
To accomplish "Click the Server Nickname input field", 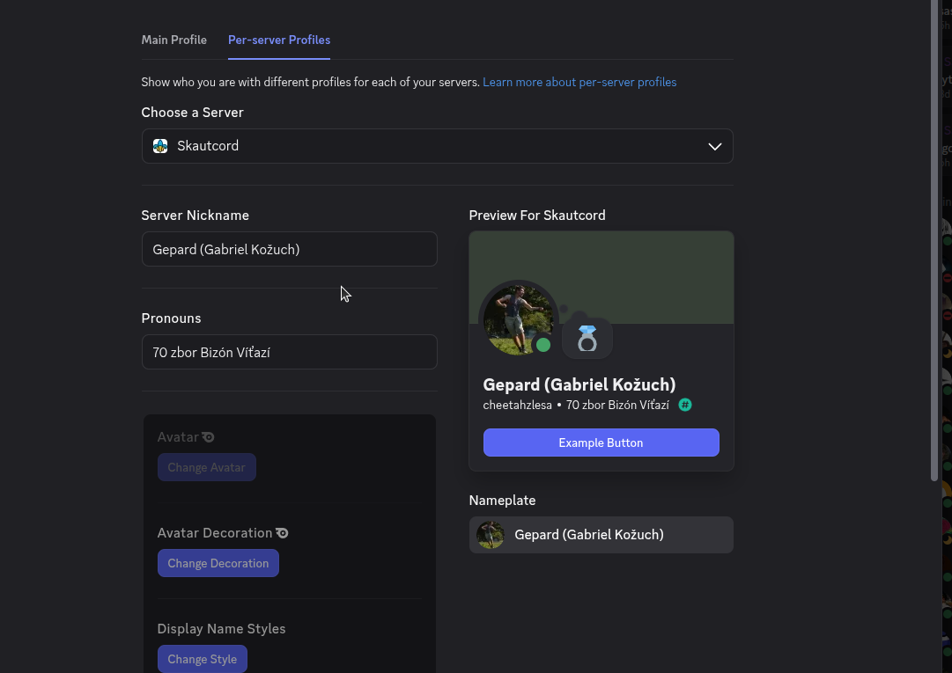I will point(289,249).
